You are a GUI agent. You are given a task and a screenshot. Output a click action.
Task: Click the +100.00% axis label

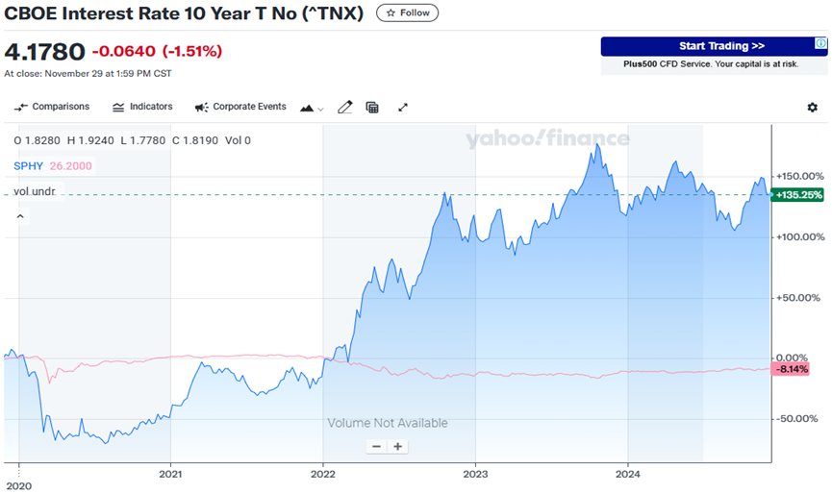click(x=800, y=237)
